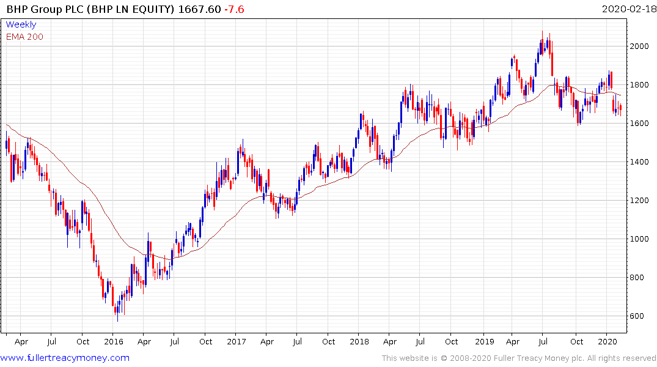Click the 1000 level on the price axis
Viewport: 657px width, 367px height.
point(640,239)
